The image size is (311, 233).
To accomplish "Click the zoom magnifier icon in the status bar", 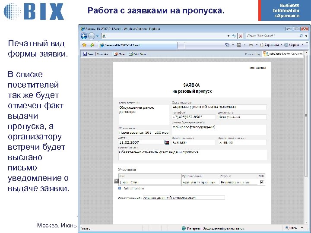I will click(287, 228).
